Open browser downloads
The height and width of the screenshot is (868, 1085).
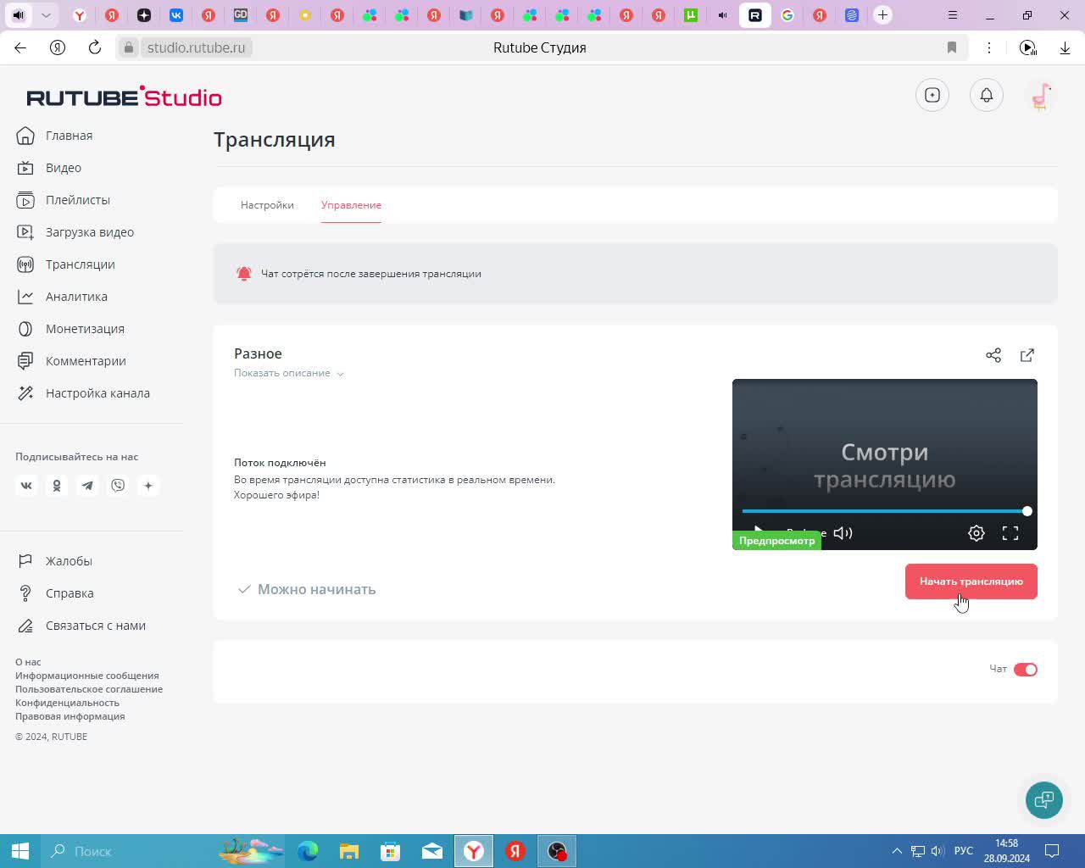tap(1065, 47)
